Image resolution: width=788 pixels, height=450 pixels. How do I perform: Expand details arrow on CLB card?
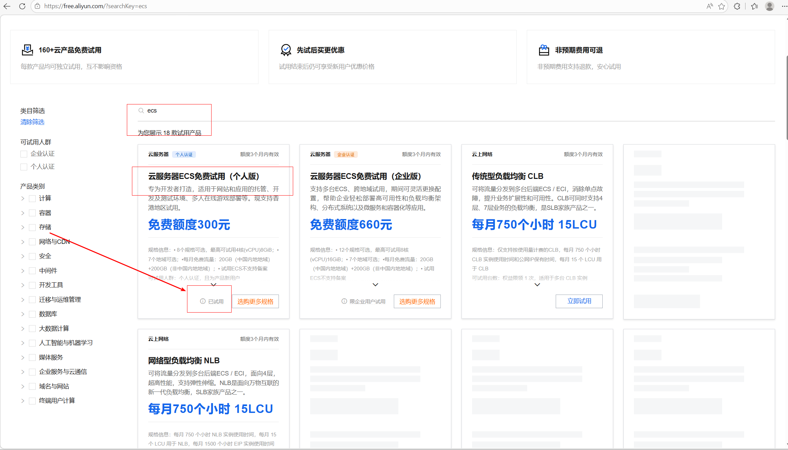tap(537, 285)
